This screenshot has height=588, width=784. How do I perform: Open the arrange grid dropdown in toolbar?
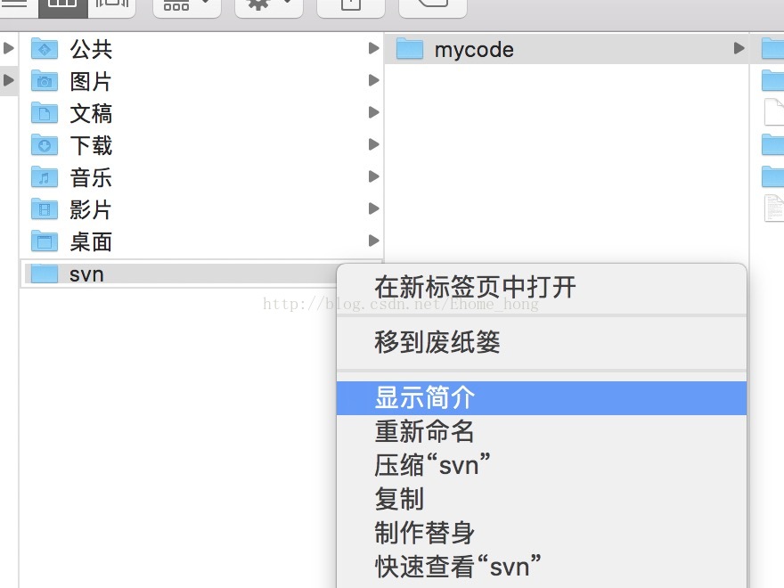186,7
